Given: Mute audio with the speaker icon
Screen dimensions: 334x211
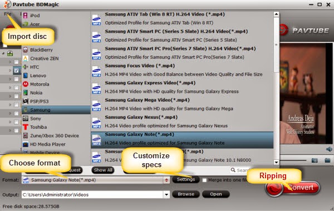Looking at the screenshot, I should pos(329,149).
